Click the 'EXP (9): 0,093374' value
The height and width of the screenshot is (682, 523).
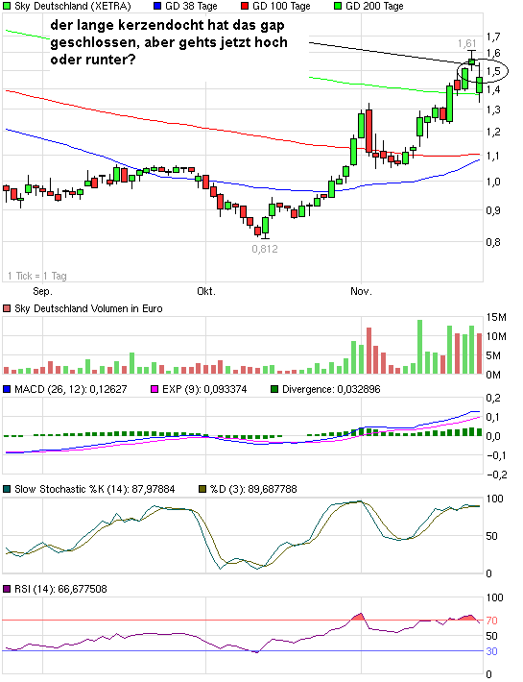(204, 389)
